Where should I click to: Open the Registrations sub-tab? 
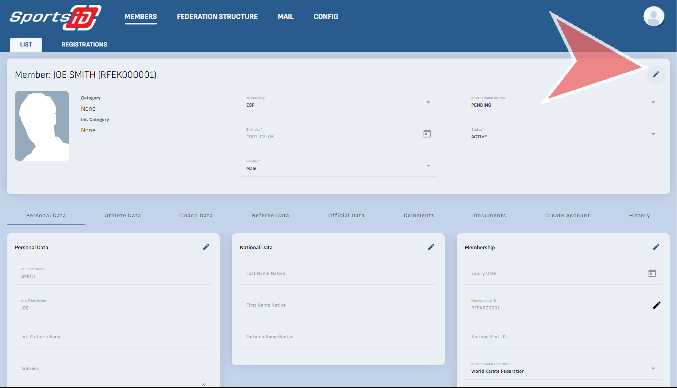point(84,44)
